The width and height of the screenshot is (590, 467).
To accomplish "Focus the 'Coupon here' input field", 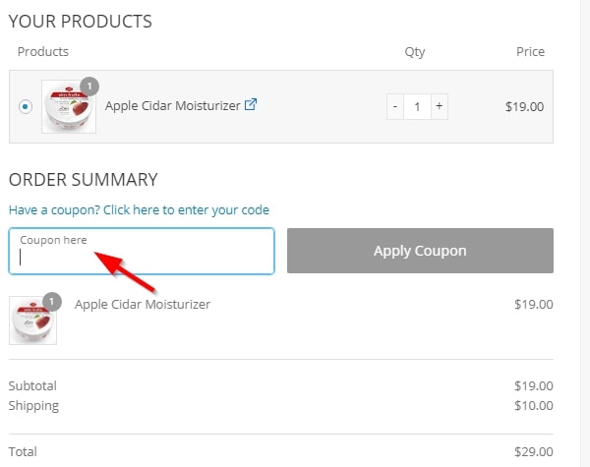I will (x=142, y=252).
